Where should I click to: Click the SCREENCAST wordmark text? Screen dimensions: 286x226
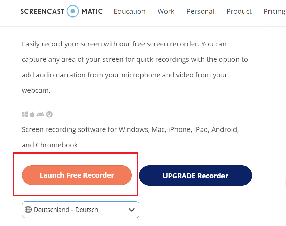[42, 11]
